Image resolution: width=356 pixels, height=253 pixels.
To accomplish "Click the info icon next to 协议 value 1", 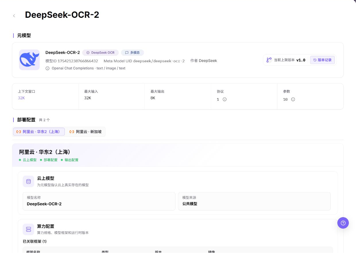I will tap(225, 99).
